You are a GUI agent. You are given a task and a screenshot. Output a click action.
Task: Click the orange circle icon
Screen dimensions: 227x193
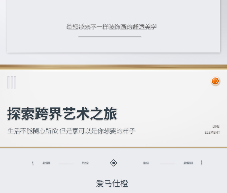tap(215, 81)
